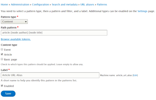Click the Patterns breadcrumb link

point(102,4)
